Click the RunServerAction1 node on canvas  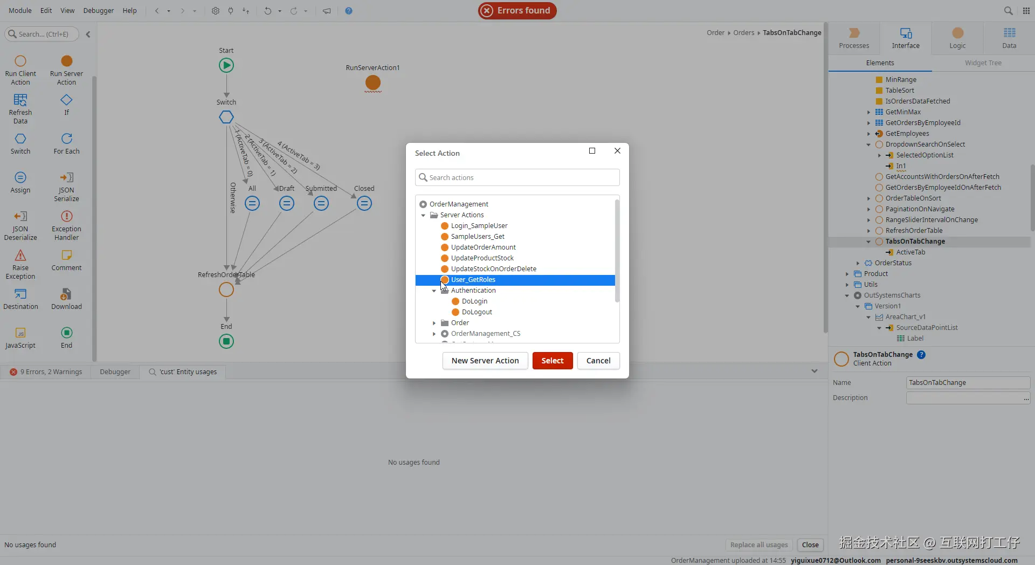[x=373, y=83]
